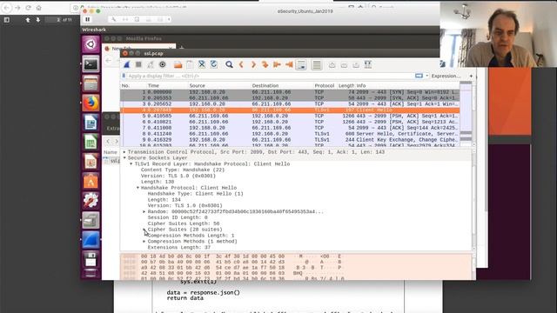Viewport: 557px width, 313px height.
Task: Start capture with the shark fin icon
Action: [x=126, y=64]
